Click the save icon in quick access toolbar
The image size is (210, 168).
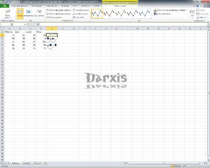6,2
